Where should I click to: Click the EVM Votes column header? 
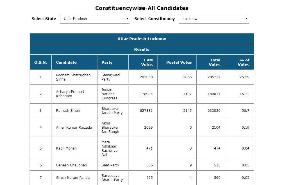pyautogui.click(x=147, y=62)
